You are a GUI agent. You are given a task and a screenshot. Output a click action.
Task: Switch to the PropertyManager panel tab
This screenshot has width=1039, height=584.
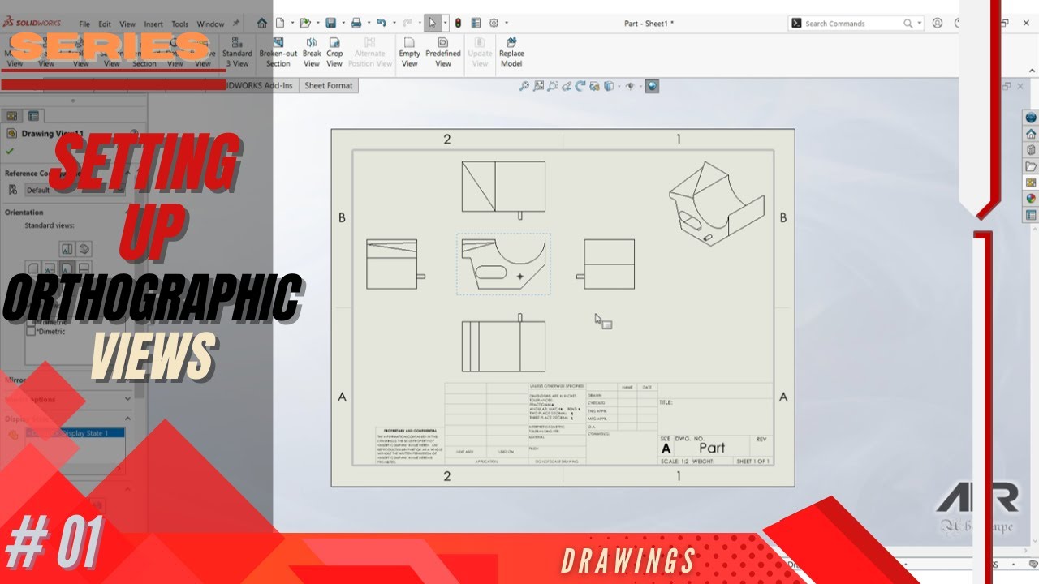(34, 116)
